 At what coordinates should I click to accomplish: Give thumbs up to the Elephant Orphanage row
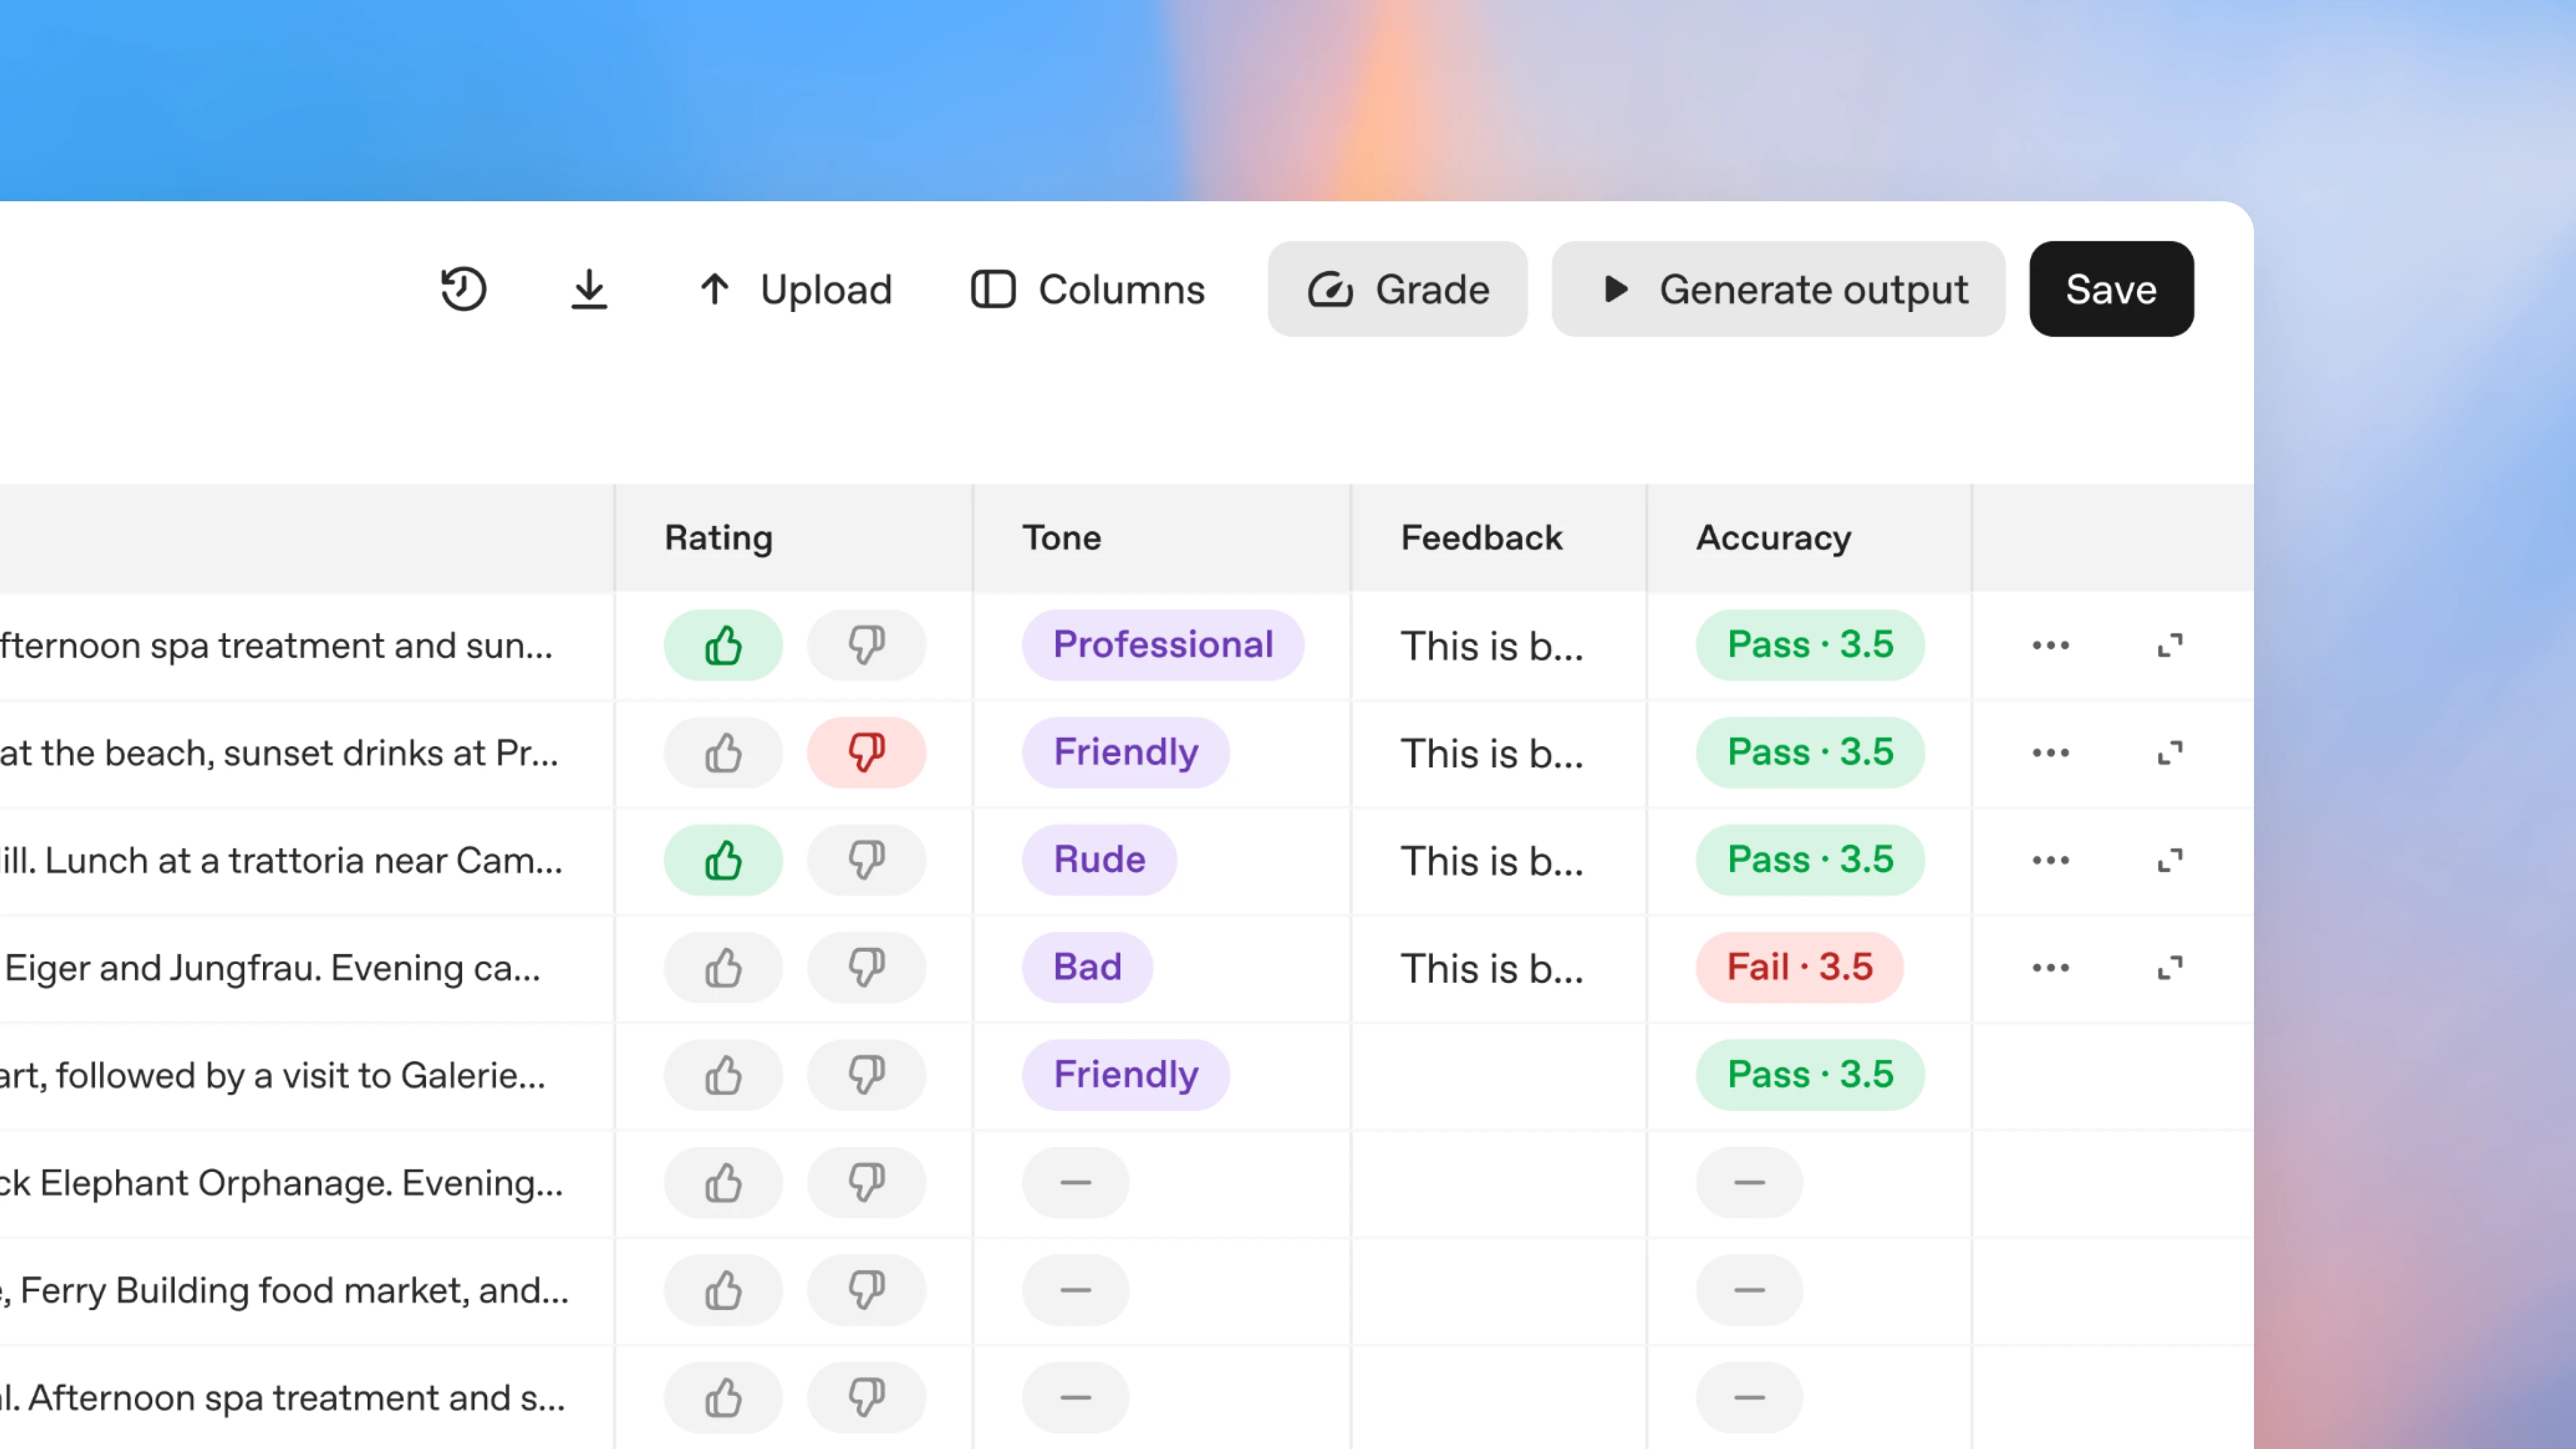click(x=723, y=1182)
